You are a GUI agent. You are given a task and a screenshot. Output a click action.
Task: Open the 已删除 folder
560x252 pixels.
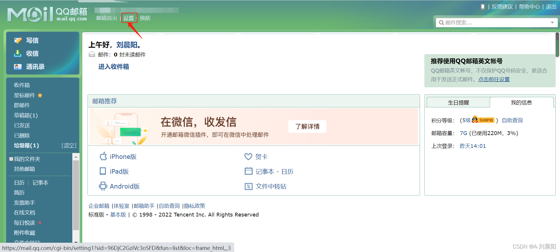[x=22, y=135]
